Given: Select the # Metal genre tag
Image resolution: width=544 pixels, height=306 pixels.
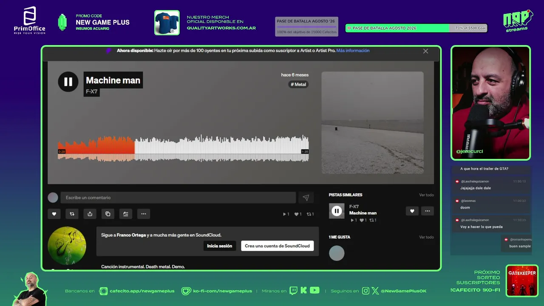Looking at the screenshot, I should pyautogui.click(x=298, y=85).
